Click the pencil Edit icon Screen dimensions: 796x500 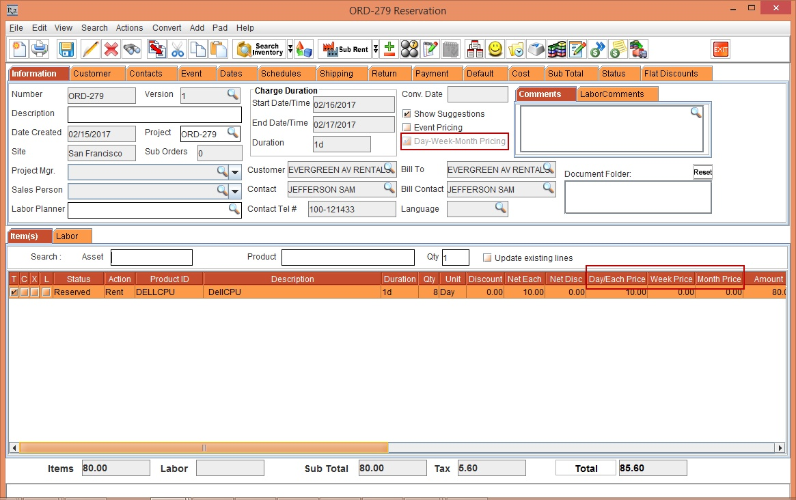[90, 49]
